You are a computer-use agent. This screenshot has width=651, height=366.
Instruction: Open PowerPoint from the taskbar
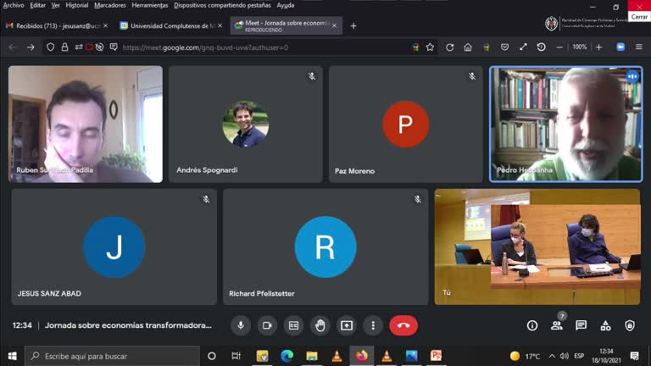[x=436, y=356]
